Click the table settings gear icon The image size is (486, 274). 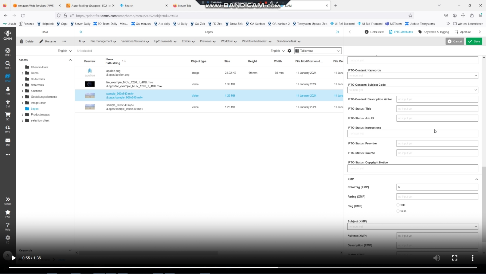point(289,51)
